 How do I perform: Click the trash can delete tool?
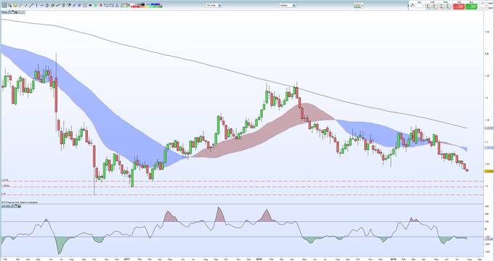(x=63, y=5)
